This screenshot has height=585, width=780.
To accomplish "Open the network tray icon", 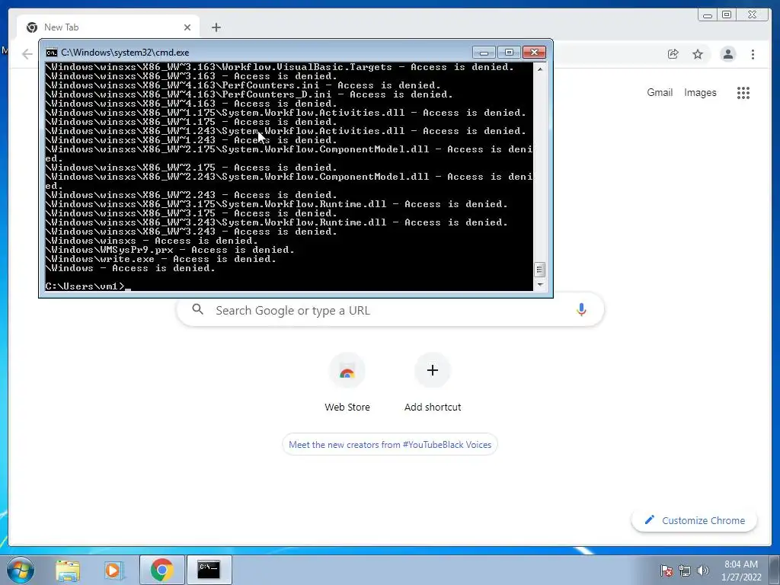I will pos(685,571).
